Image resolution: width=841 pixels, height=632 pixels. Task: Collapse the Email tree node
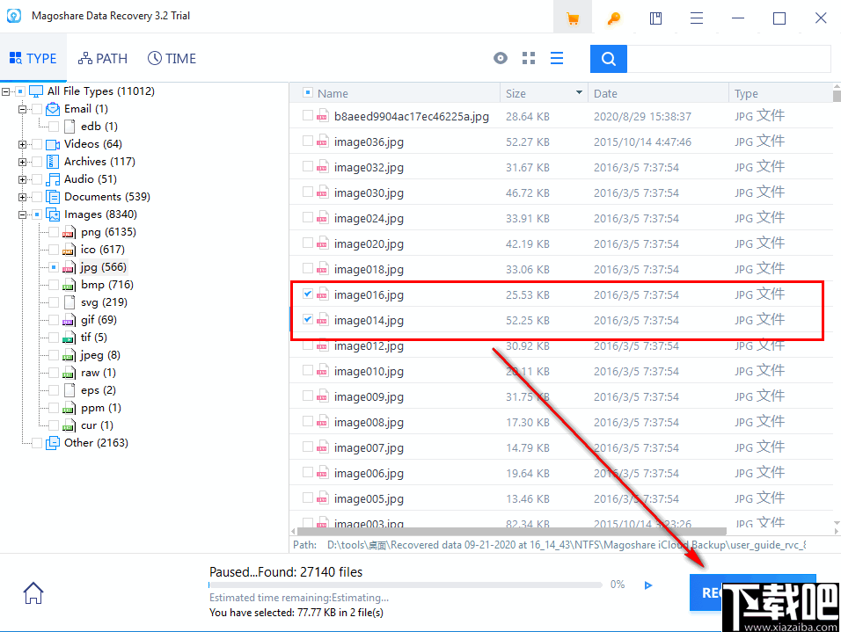(23, 109)
